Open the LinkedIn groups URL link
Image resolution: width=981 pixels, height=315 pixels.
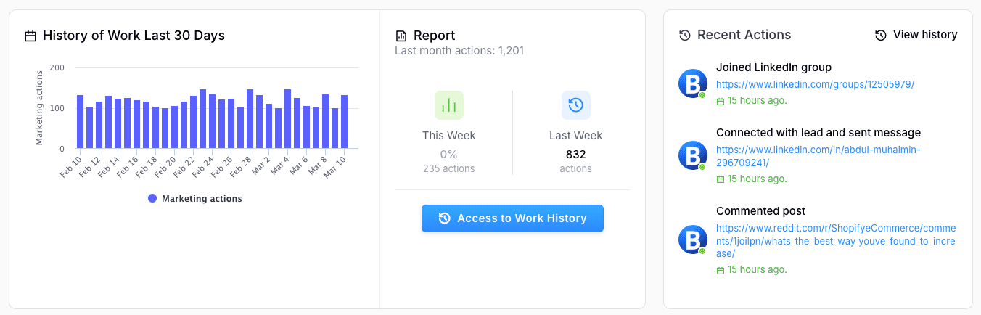815,84
